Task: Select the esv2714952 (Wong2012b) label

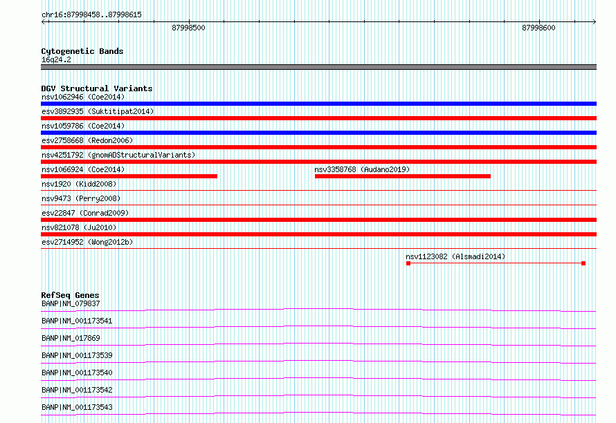Action: tap(87, 242)
